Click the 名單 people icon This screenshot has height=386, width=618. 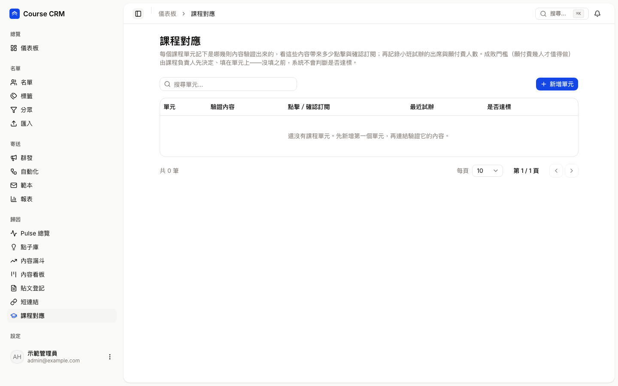pyautogui.click(x=14, y=82)
